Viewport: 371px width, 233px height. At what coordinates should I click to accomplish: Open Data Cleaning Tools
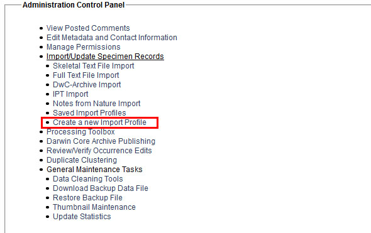pyautogui.click(x=88, y=179)
